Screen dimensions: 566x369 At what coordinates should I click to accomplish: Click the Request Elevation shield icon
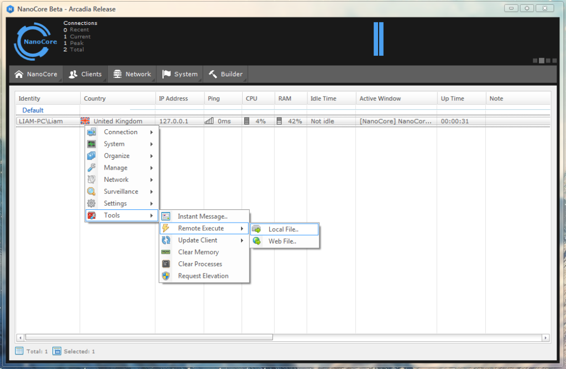[166, 276]
